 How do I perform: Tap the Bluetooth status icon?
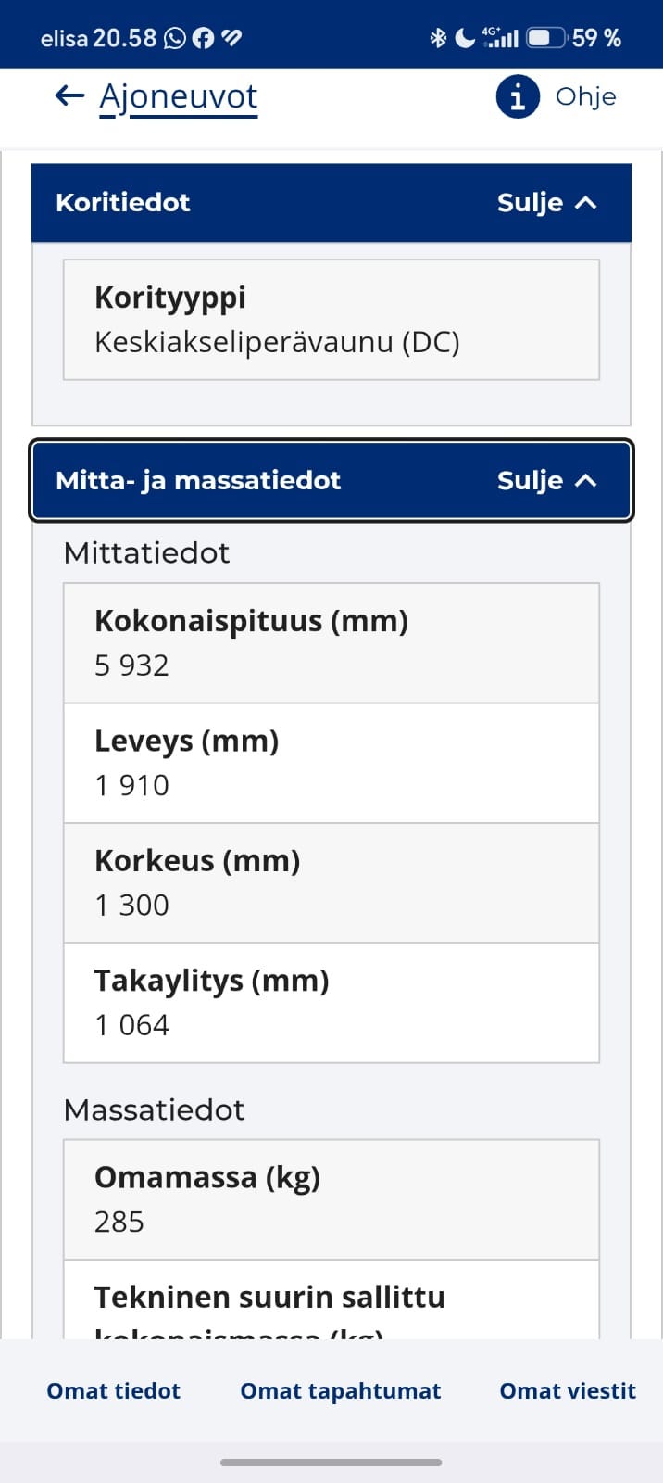(438, 38)
